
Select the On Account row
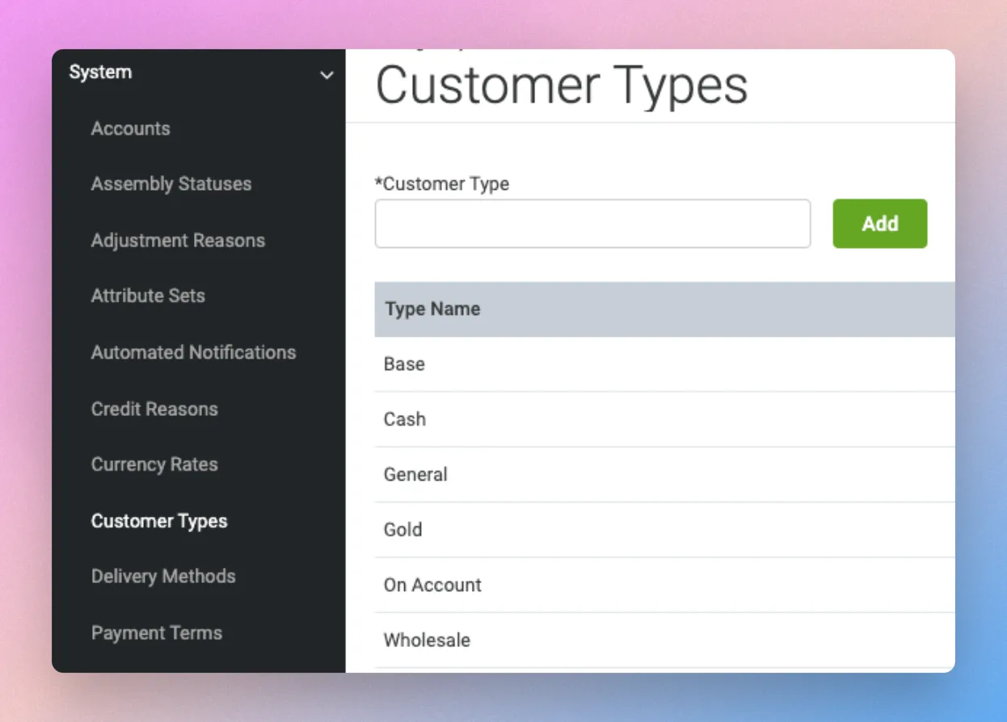tap(664, 585)
